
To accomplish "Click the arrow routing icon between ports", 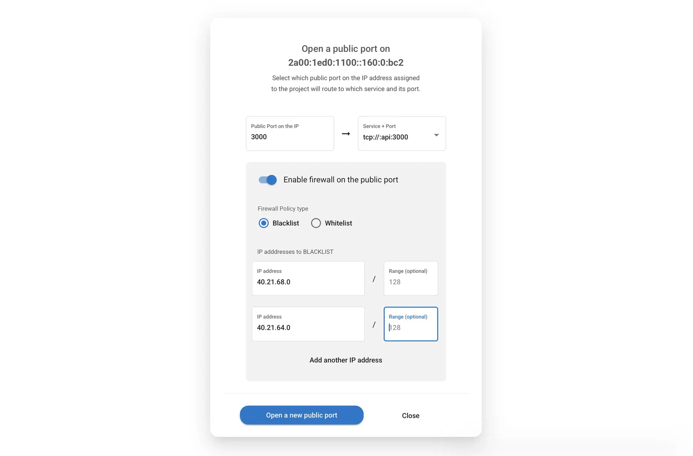I will (x=346, y=133).
